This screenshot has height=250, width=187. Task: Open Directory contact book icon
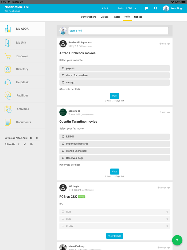(x=8, y=69)
